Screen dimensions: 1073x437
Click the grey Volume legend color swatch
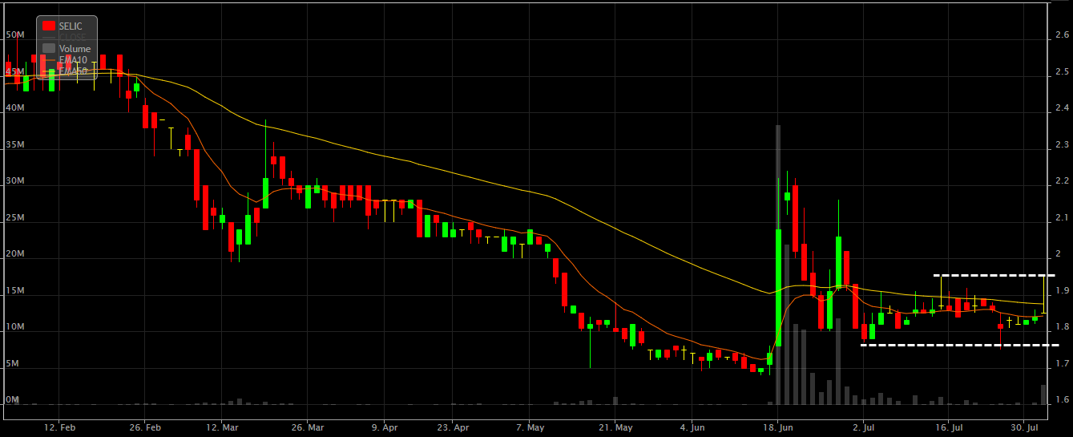point(49,49)
